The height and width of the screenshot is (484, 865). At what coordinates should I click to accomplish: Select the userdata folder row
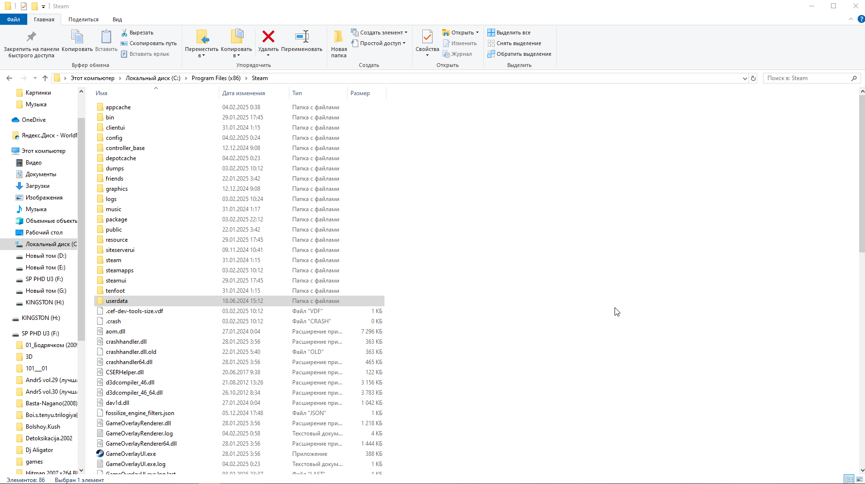pos(239,301)
